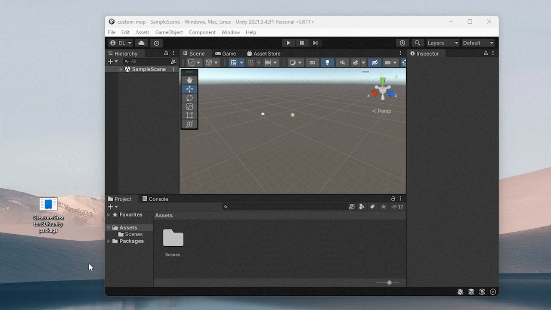Toggle 2D scene view mode
Screen dimensions: 551x310
pos(312,63)
